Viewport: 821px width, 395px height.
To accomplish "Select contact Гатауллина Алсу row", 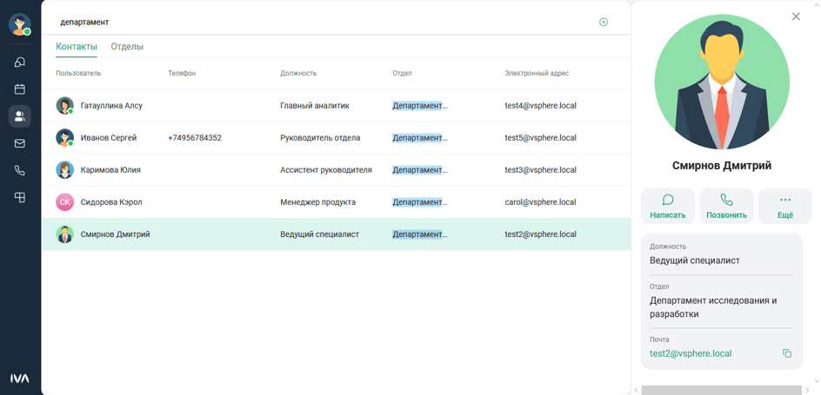I will 111,106.
